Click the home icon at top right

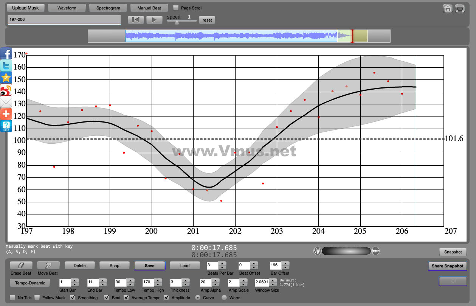tap(448, 9)
